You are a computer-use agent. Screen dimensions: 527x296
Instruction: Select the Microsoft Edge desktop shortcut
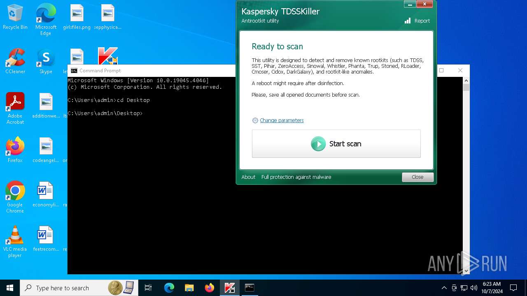point(46,19)
